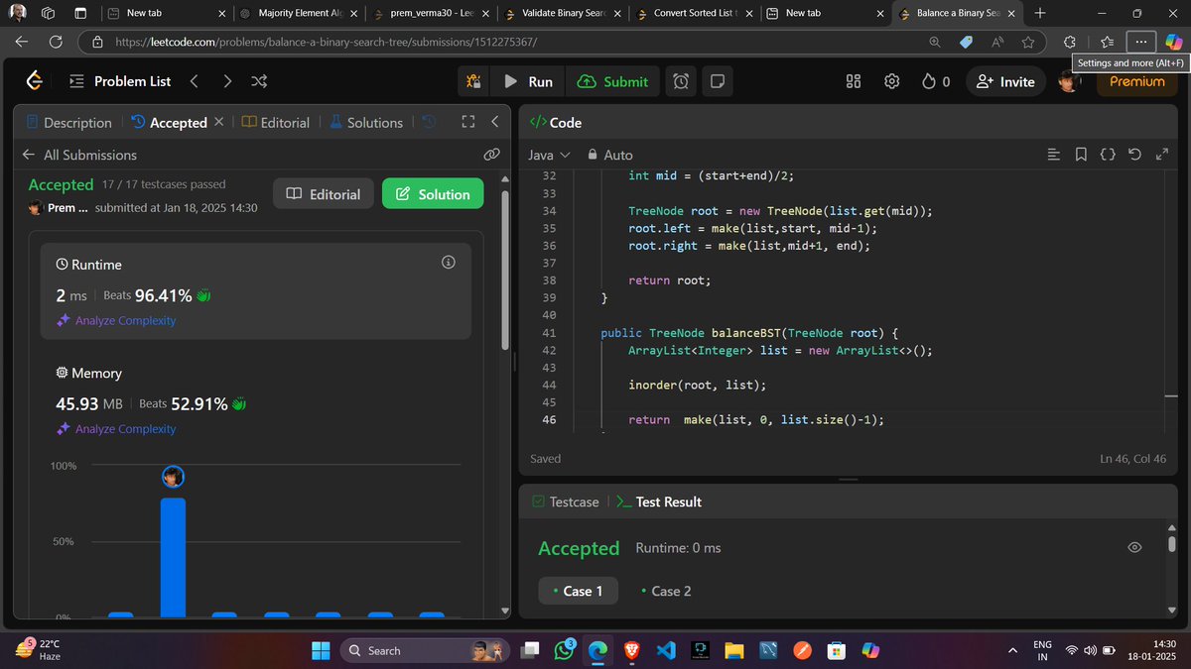Click the tallest runtime distribution bar
1191x669 pixels.
[173, 556]
